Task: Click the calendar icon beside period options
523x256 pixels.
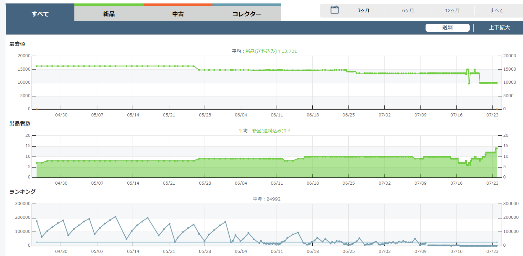Action: (x=334, y=10)
